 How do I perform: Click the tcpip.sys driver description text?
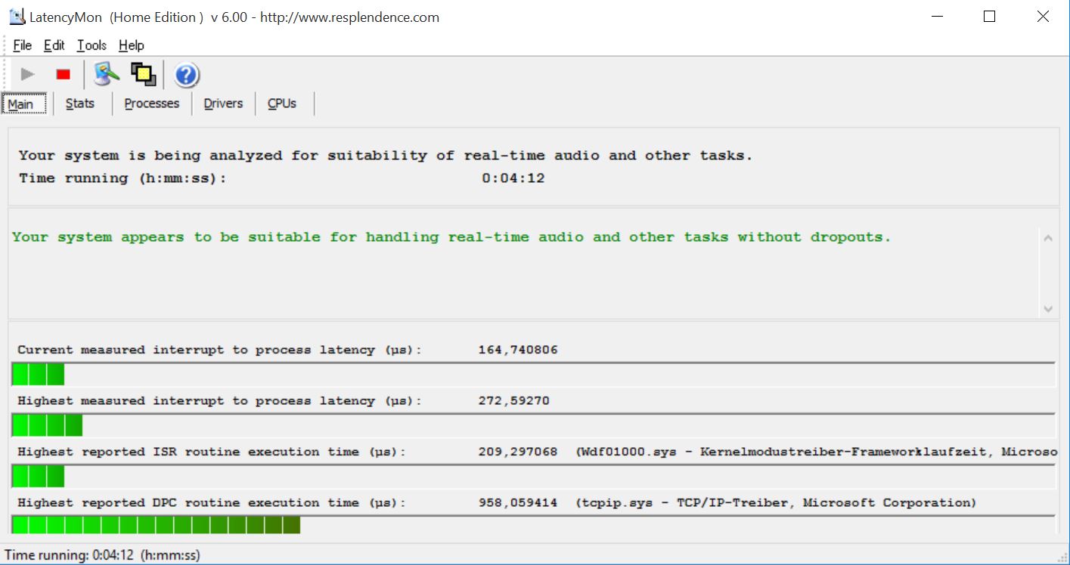[776, 502]
